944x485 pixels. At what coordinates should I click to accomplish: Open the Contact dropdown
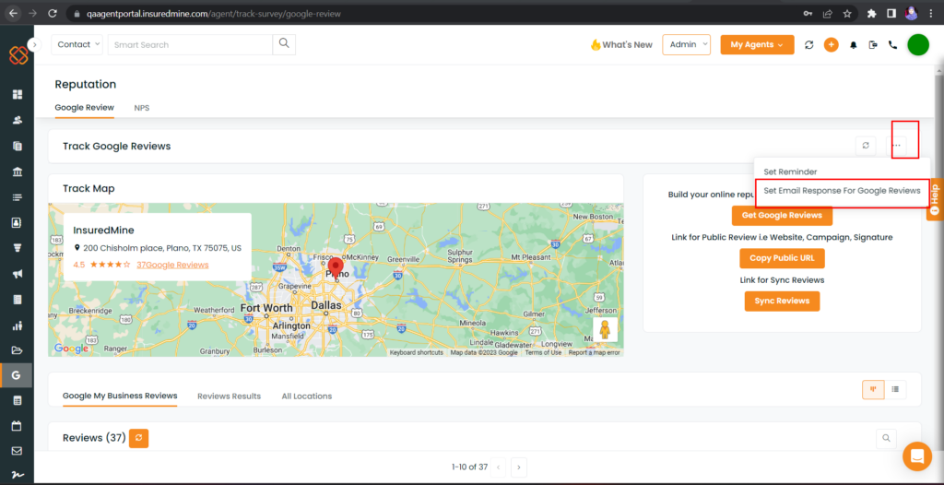(x=77, y=44)
